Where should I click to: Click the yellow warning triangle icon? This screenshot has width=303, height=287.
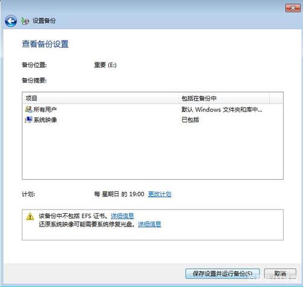pyautogui.click(x=30, y=216)
